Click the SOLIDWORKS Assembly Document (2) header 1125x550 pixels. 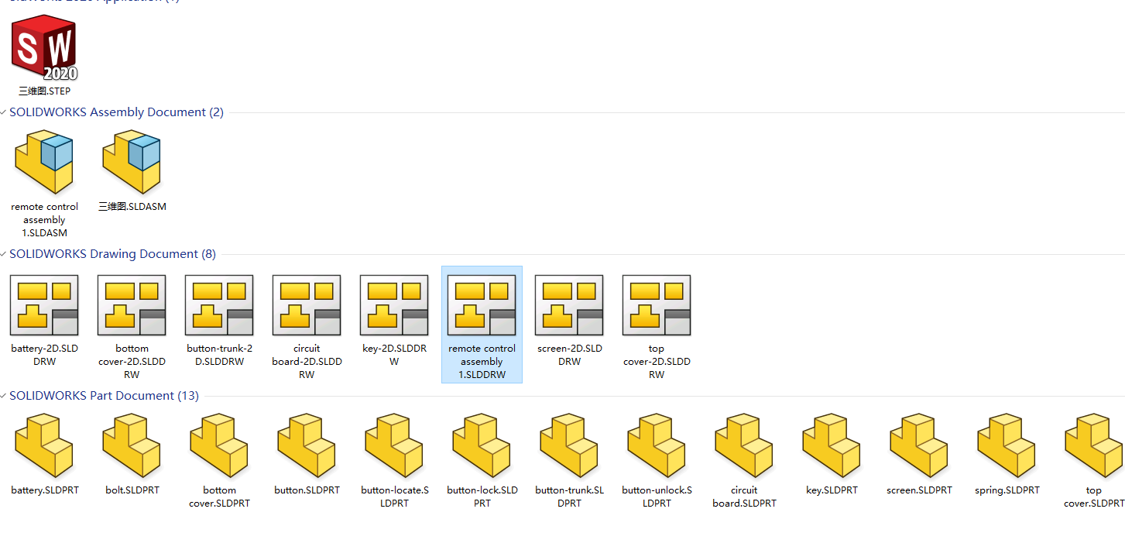tap(116, 112)
